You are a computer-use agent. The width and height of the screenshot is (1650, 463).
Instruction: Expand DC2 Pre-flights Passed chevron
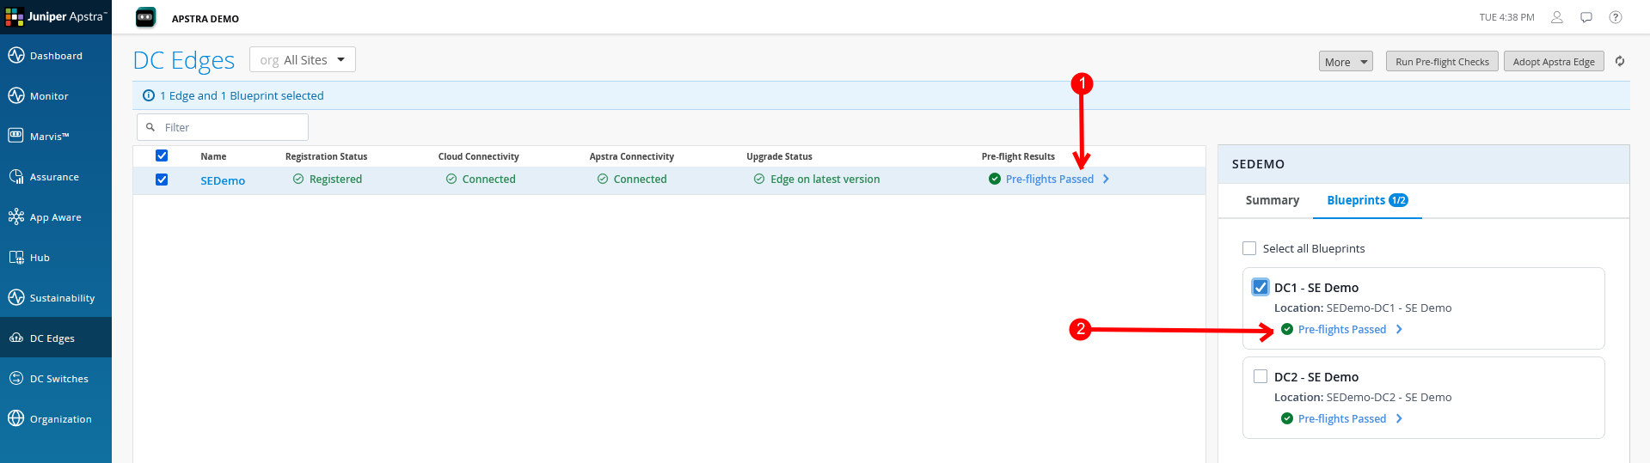[x=1399, y=418]
